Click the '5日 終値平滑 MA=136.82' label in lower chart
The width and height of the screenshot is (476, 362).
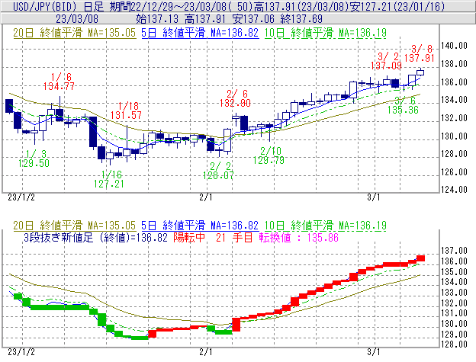pyautogui.click(x=200, y=226)
